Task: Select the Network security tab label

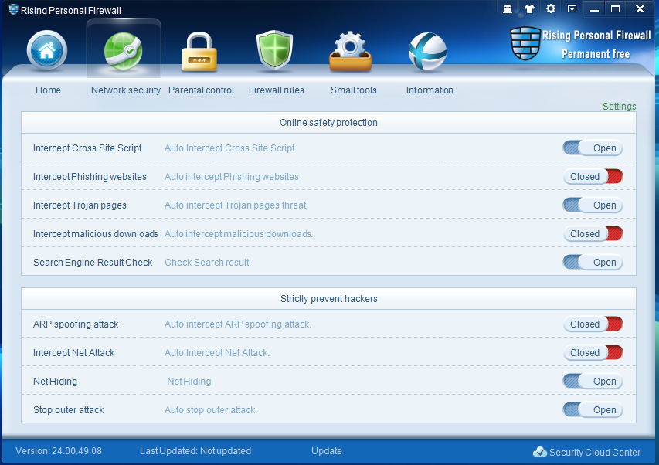Action: [126, 90]
